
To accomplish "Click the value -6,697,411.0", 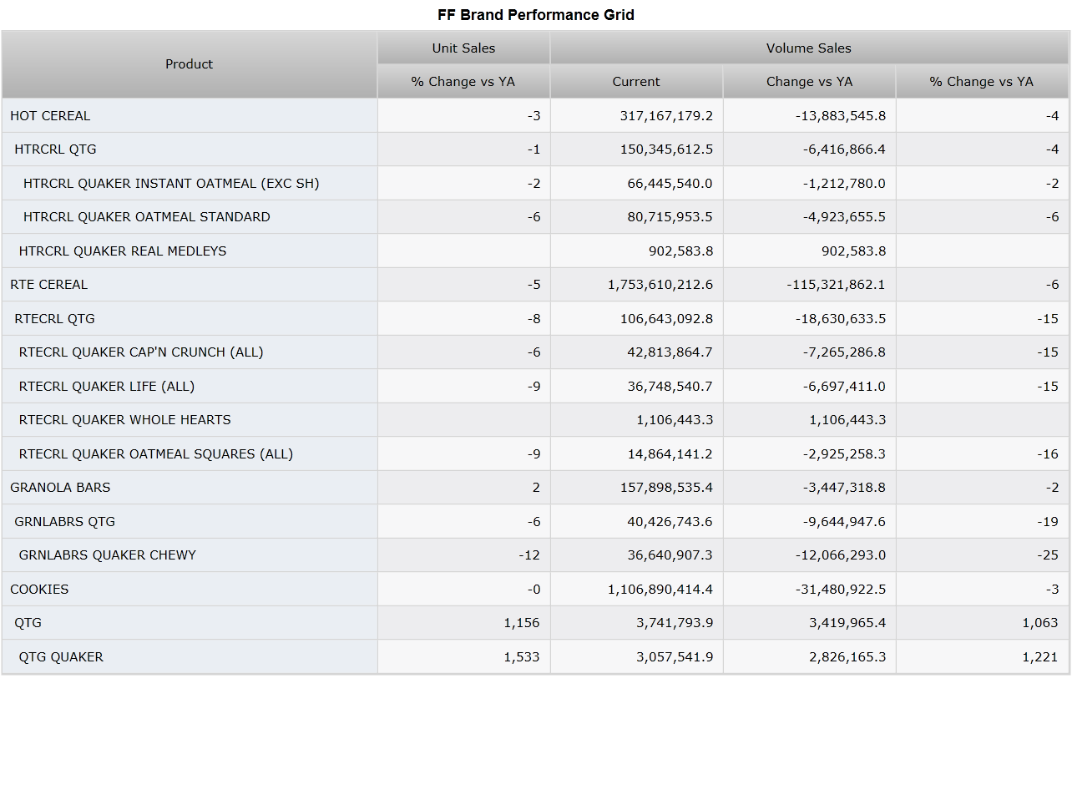I will point(844,387).
